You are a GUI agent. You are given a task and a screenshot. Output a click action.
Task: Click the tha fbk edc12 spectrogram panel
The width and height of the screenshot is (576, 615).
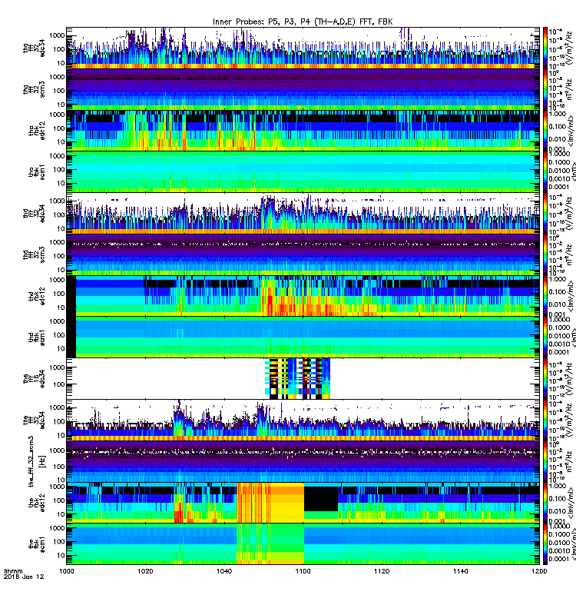pos(303,131)
